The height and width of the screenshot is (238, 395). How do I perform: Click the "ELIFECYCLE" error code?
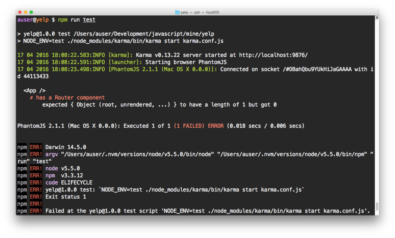click(x=76, y=182)
